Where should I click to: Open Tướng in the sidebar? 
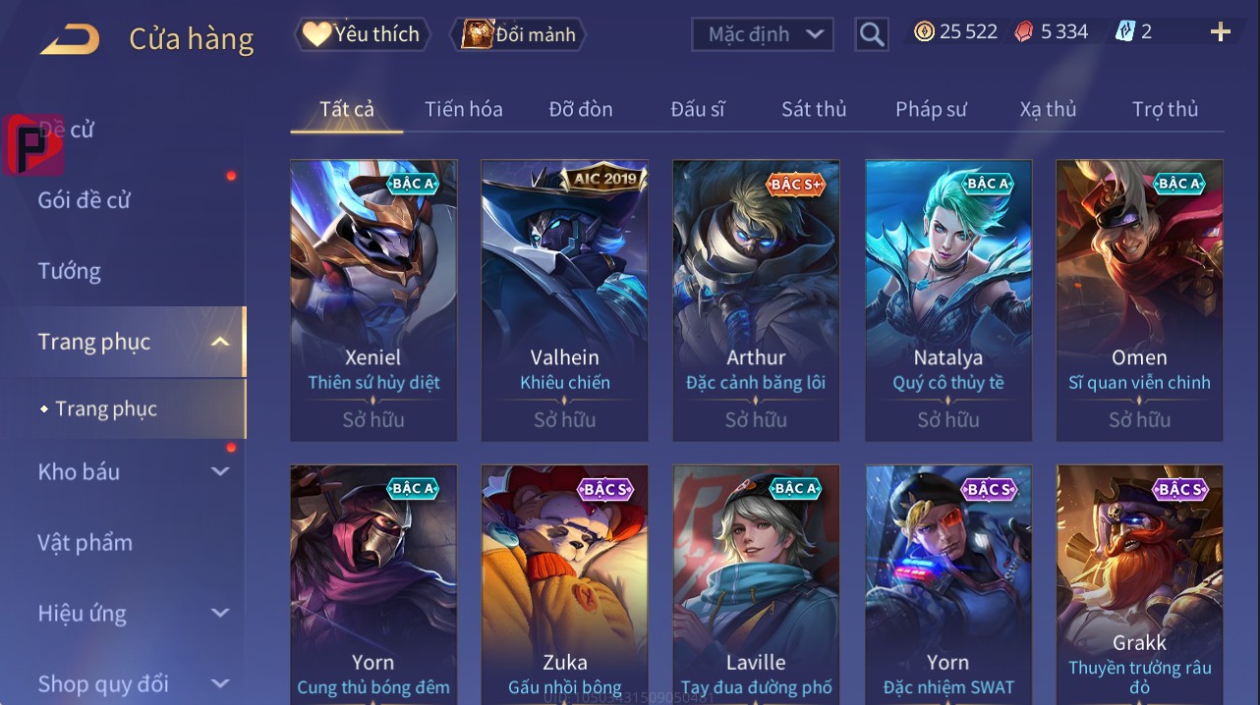click(69, 271)
